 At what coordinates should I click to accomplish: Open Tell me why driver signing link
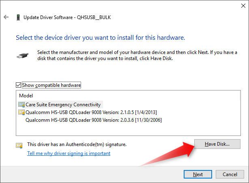69,153
